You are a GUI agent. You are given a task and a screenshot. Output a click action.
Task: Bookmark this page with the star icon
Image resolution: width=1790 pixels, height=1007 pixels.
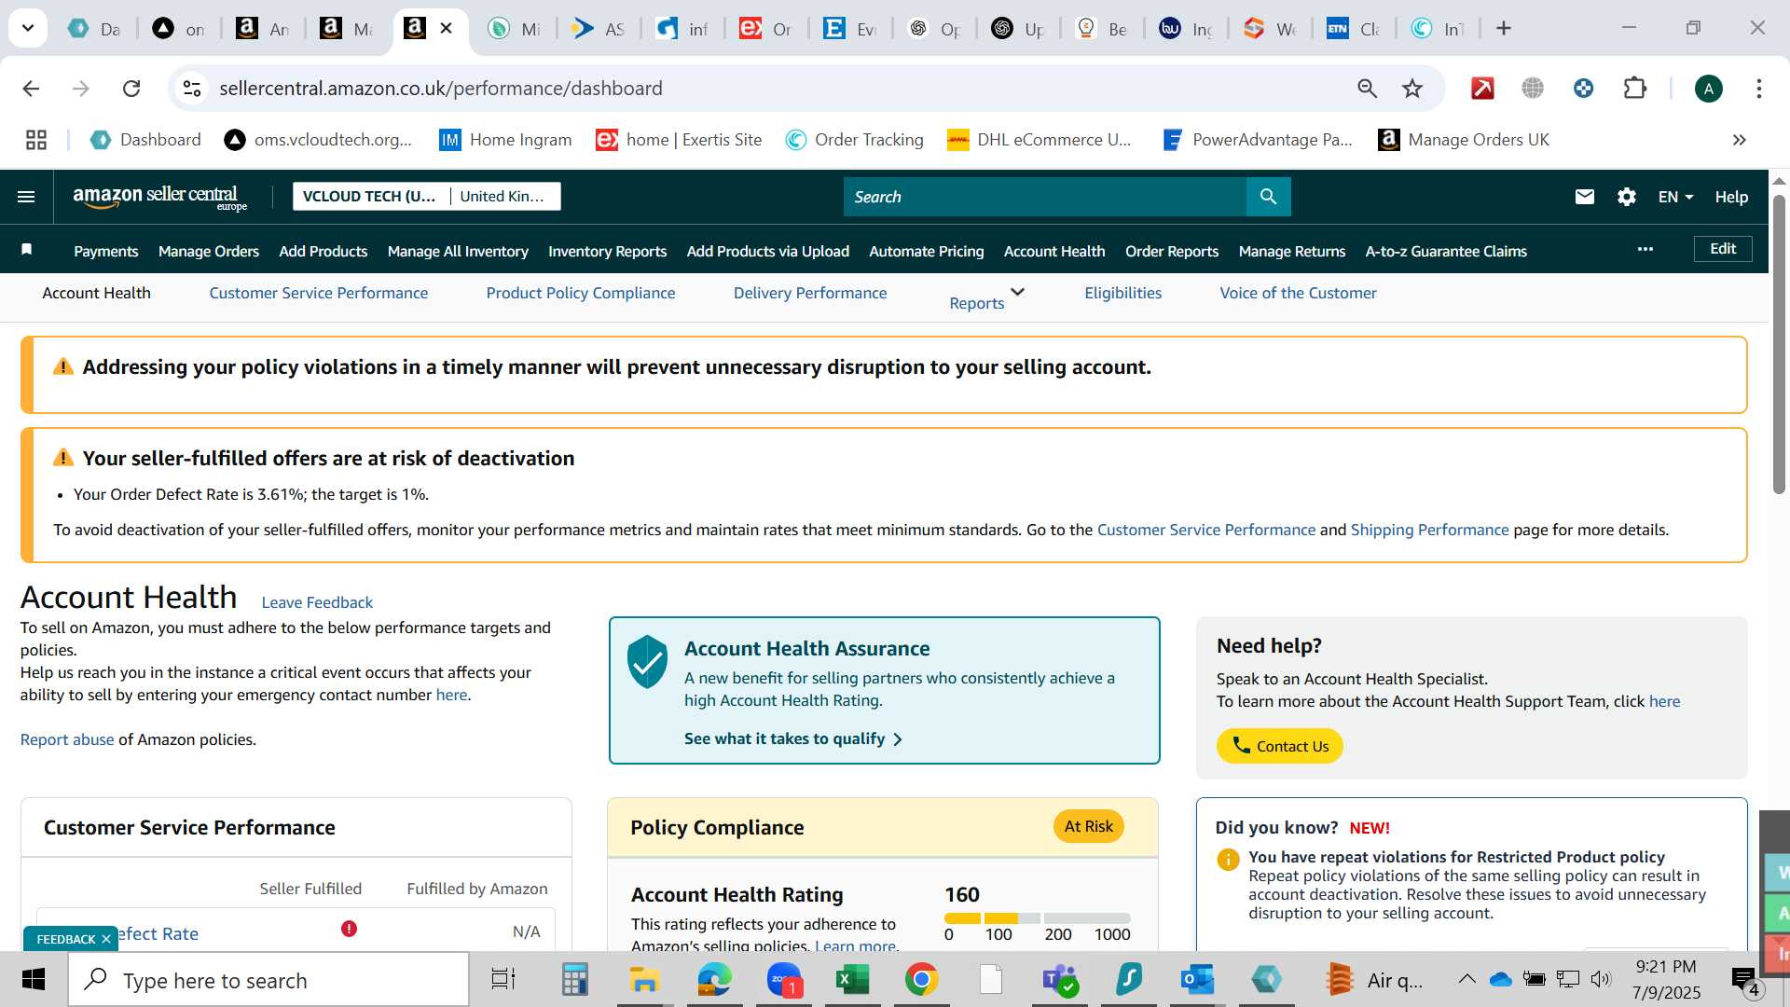tap(1412, 89)
